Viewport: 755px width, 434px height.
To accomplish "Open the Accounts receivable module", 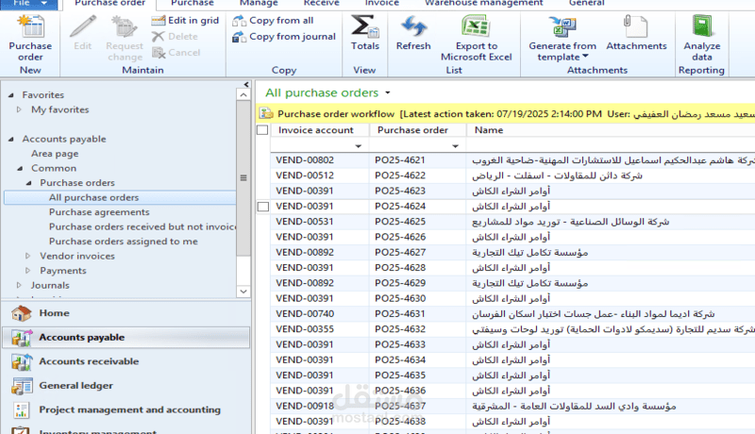I will (x=126, y=361).
